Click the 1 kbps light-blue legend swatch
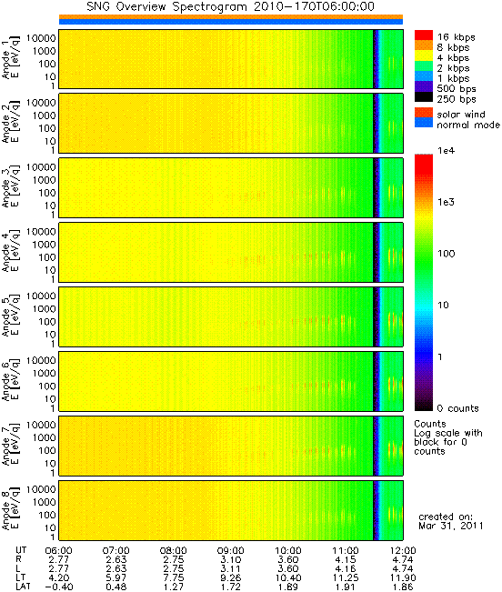 424,76
